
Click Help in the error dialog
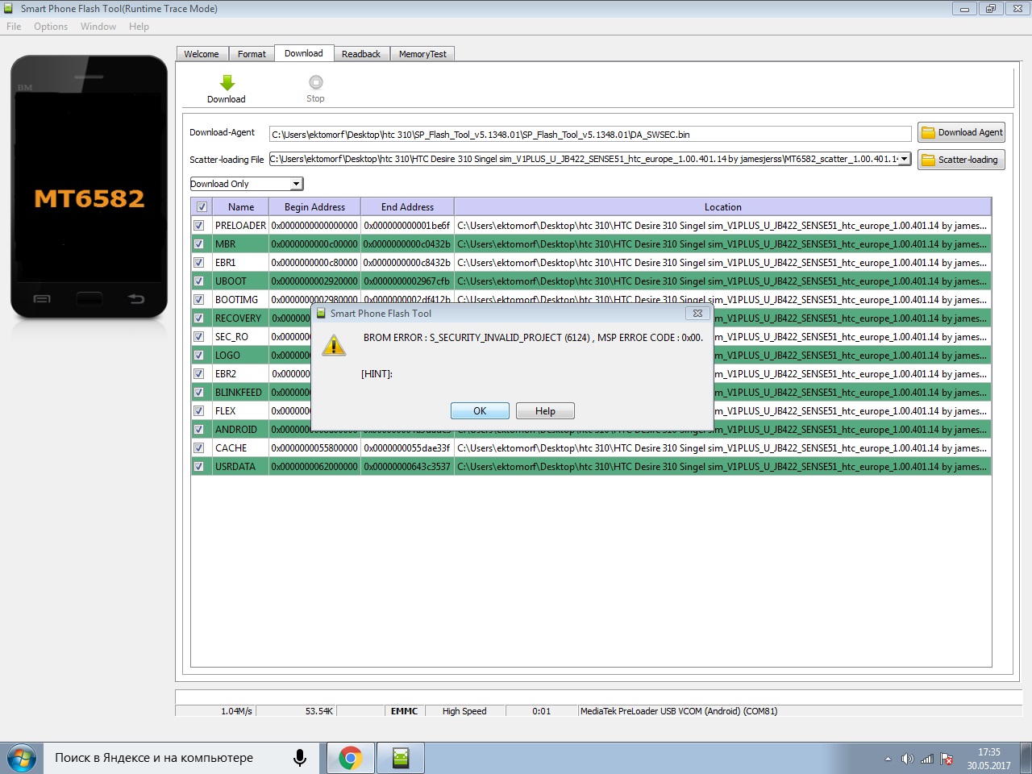pos(545,411)
